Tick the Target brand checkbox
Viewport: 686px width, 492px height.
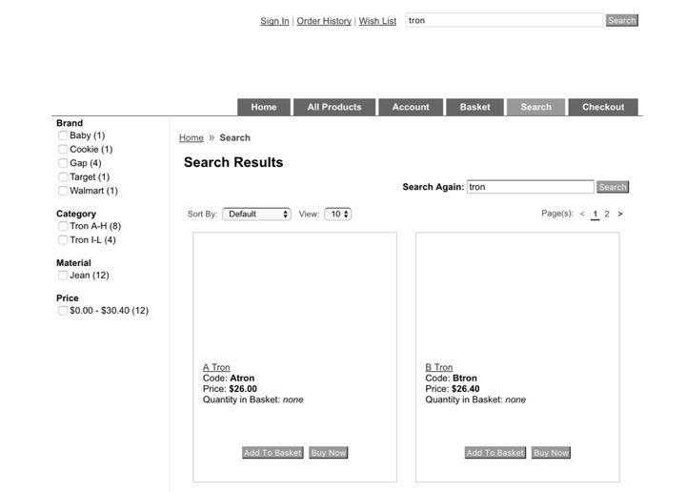(63, 176)
